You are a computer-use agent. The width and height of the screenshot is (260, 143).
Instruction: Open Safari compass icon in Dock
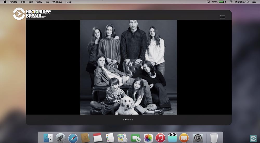click(x=73, y=138)
